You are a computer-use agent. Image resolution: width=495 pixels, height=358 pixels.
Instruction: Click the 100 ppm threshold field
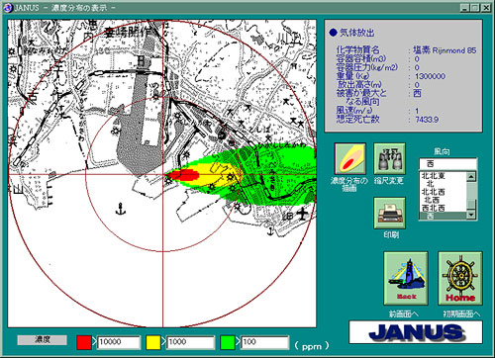(265, 342)
